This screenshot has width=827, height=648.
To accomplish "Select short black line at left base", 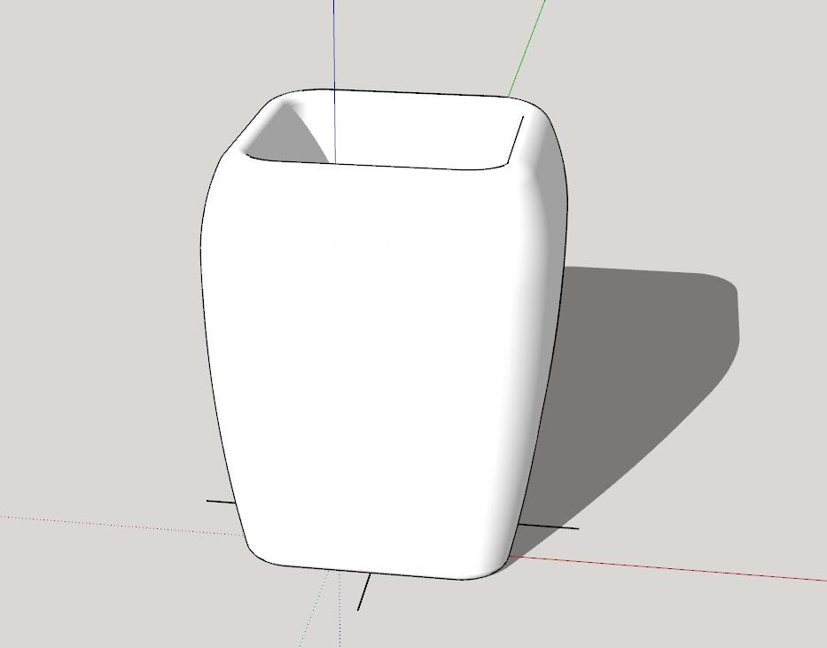I will click(x=221, y=502).
